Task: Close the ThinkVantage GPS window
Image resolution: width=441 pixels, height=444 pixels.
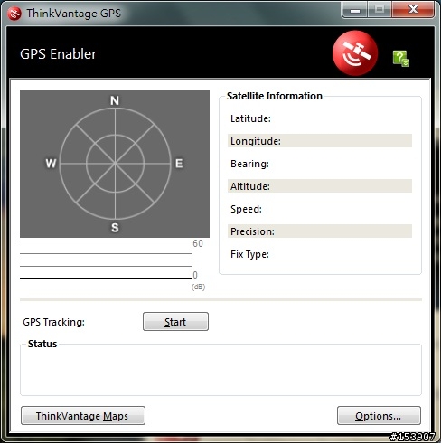Action: (413, 10)
